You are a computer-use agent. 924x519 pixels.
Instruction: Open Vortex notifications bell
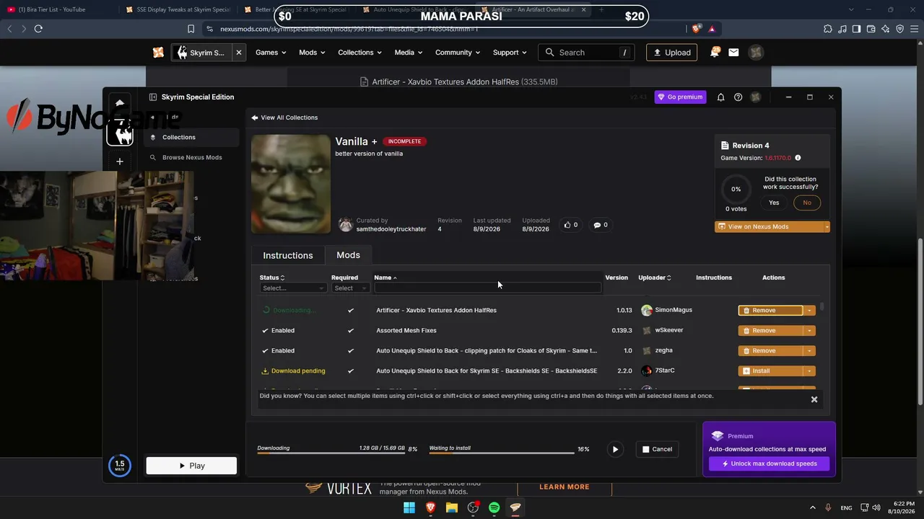720,97
